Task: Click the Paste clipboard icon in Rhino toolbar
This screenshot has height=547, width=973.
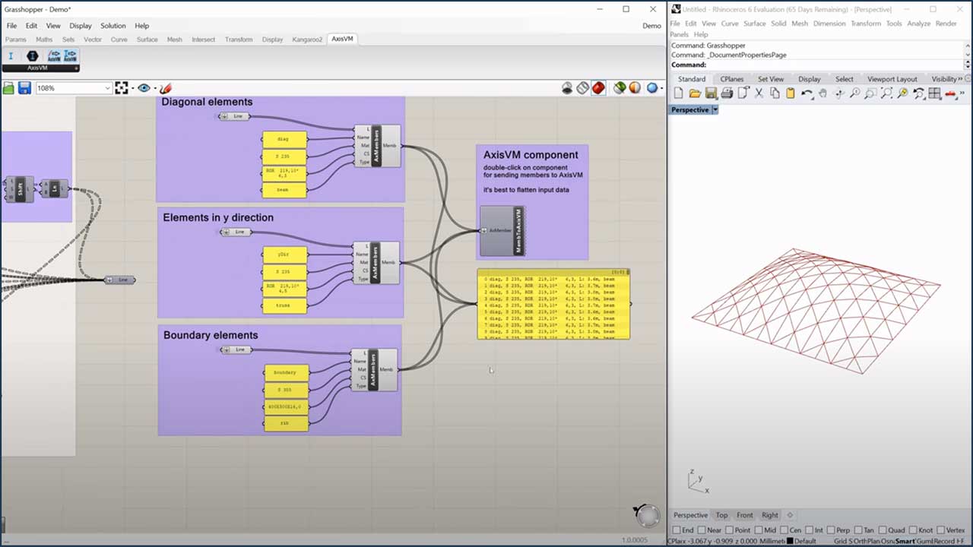Action: pos(791,93)
